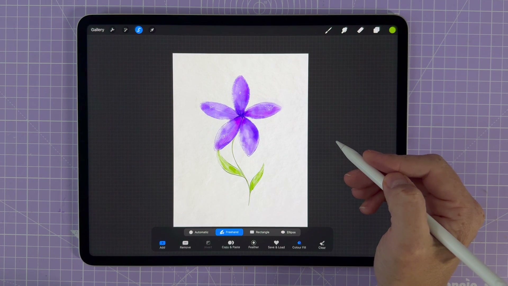Switch to Ellipse selection mode
This screenshot has height=286, width=508.
(288, 232)
